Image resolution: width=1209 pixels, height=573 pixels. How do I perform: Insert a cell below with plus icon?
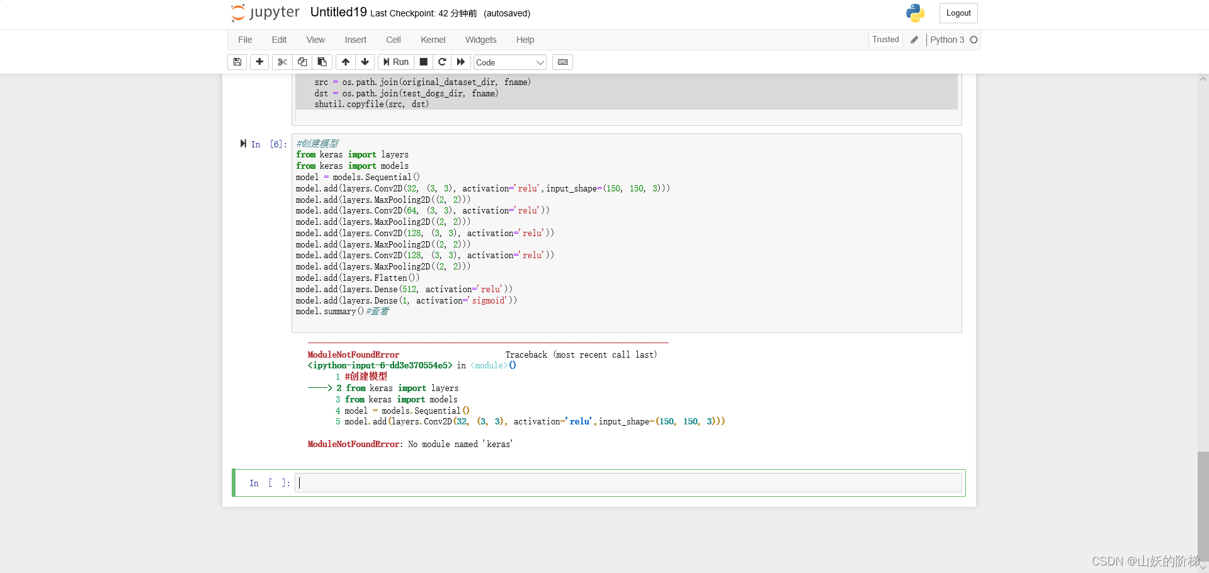point(259,62)
